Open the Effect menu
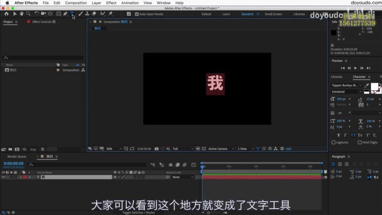382x215 pixels. tap(111, 3)
